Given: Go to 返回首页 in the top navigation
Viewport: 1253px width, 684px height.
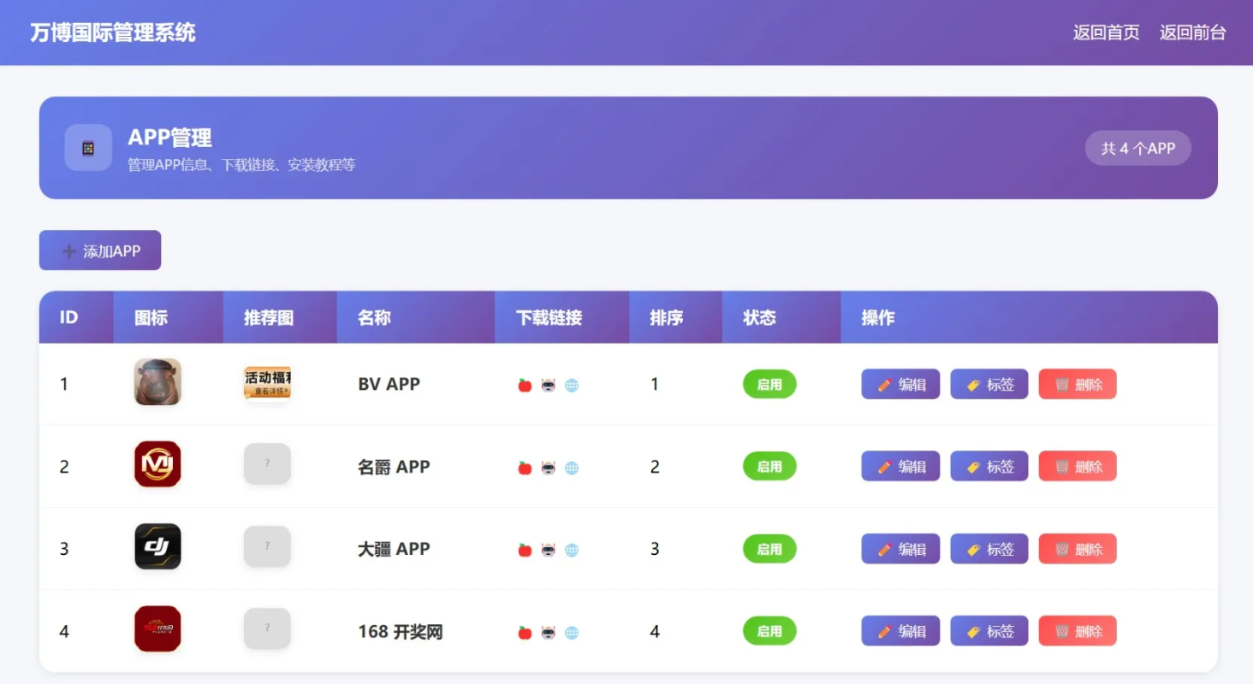Looking at the screenshot, I should (1106, 32).
